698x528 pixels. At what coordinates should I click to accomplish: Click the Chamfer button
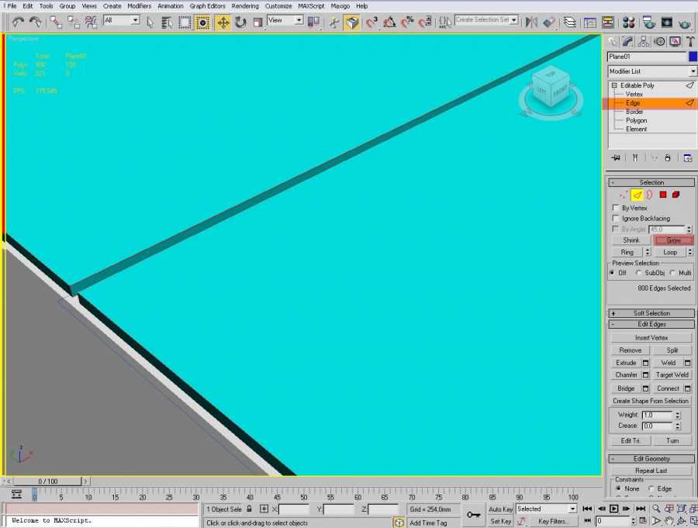coord(626,375)
